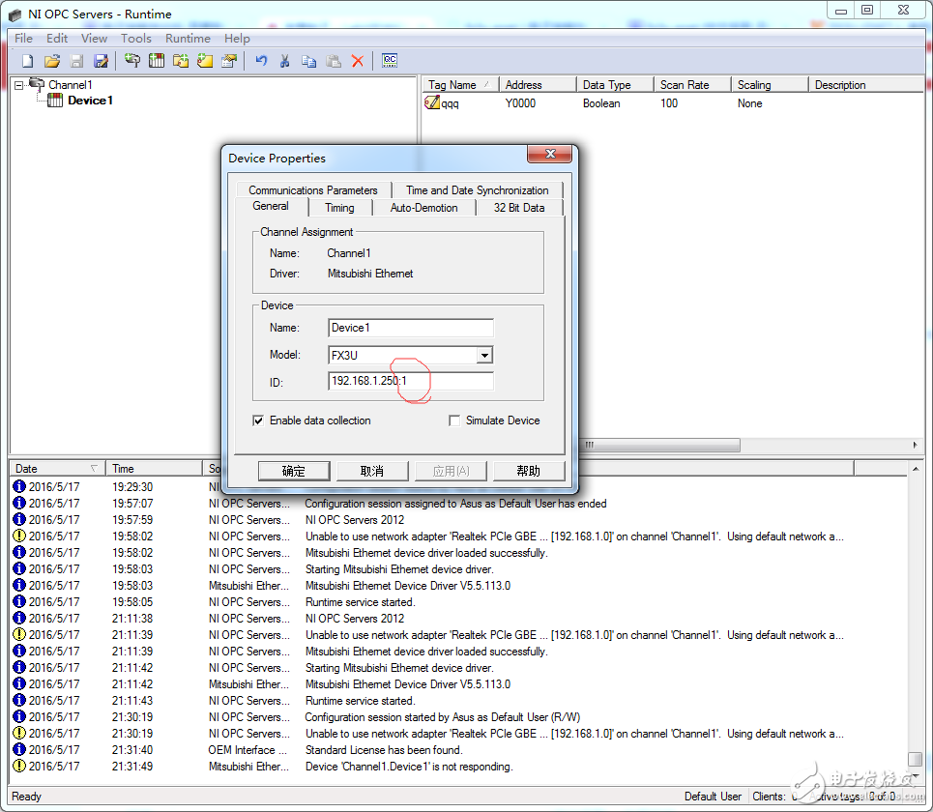Click the tag list scroll right arrow
This screenshot has height=812, width=933.
(916, 445)
